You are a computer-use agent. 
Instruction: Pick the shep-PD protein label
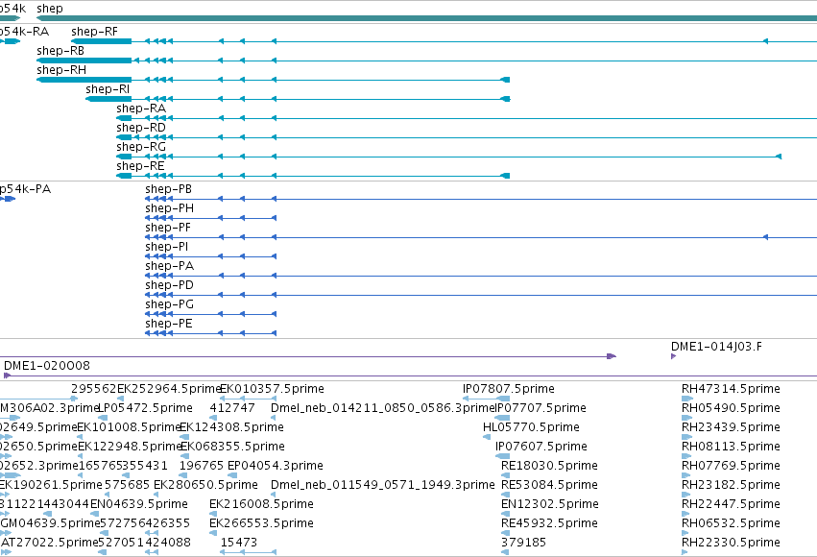tap(170, 285)
